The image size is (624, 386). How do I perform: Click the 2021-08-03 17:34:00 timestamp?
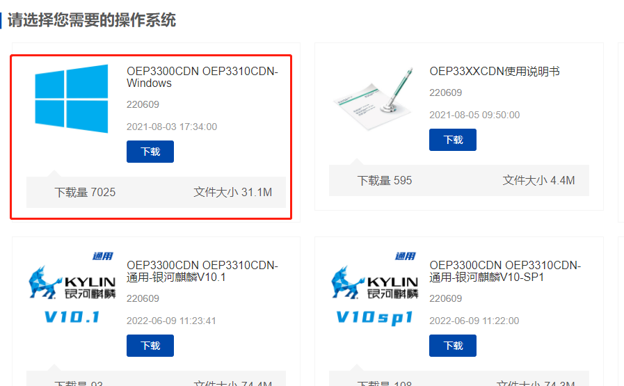[172, 127]
